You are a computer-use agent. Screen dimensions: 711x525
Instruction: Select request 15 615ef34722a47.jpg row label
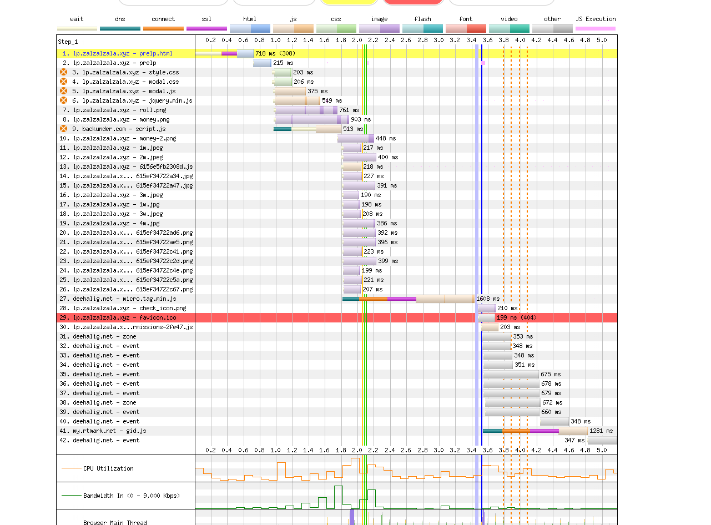click(126, 186)
